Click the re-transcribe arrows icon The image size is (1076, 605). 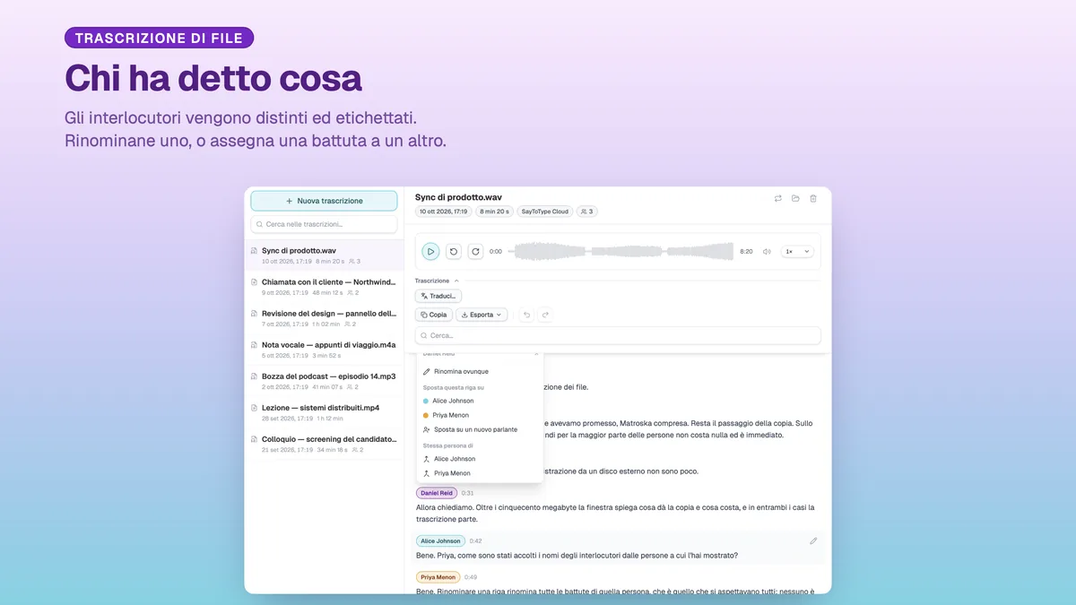[777, 198]
